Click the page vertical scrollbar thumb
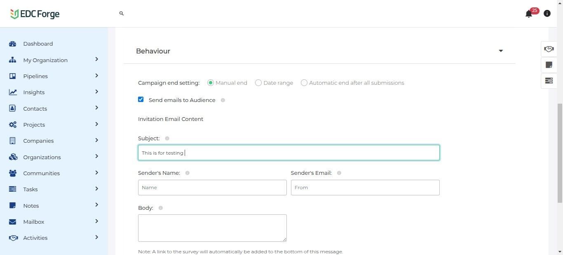 (560, 153)
